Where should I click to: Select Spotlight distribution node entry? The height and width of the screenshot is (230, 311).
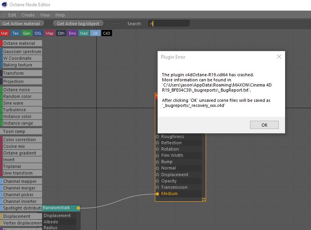[x=21, y=208]
